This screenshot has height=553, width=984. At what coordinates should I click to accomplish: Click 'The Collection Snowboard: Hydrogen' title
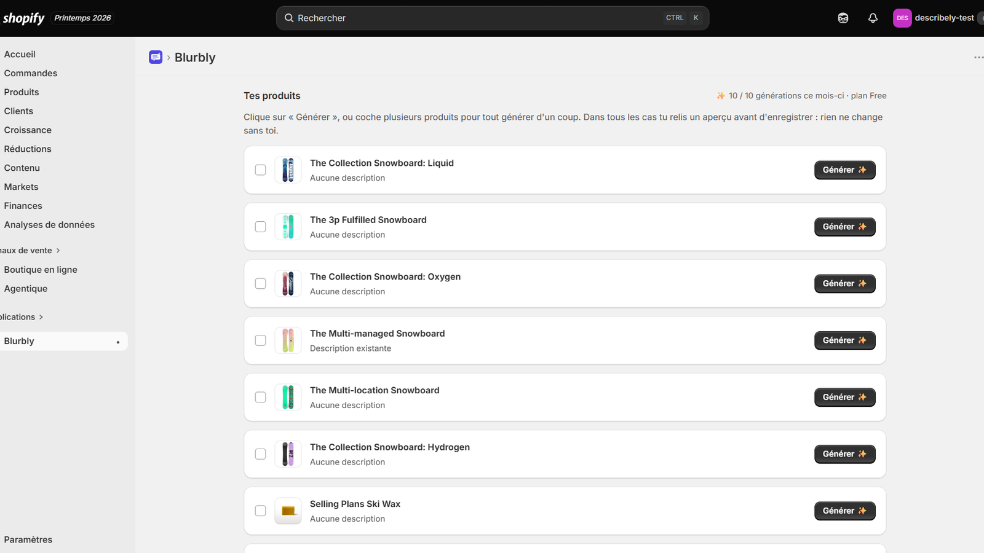[390, 447]
